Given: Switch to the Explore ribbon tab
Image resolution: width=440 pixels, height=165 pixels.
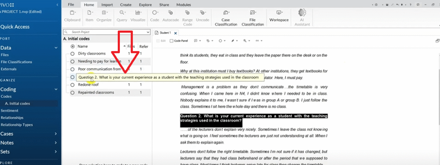Looking at the screenshot, I should pyautogui.click(x=145, y=5).
